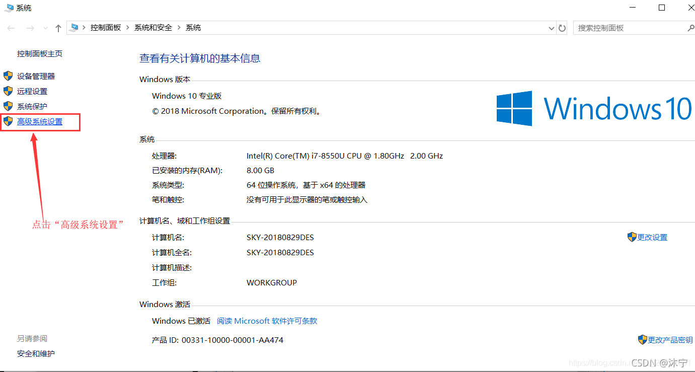Click shield icon beside 高级系统设置

click(8, 121)
